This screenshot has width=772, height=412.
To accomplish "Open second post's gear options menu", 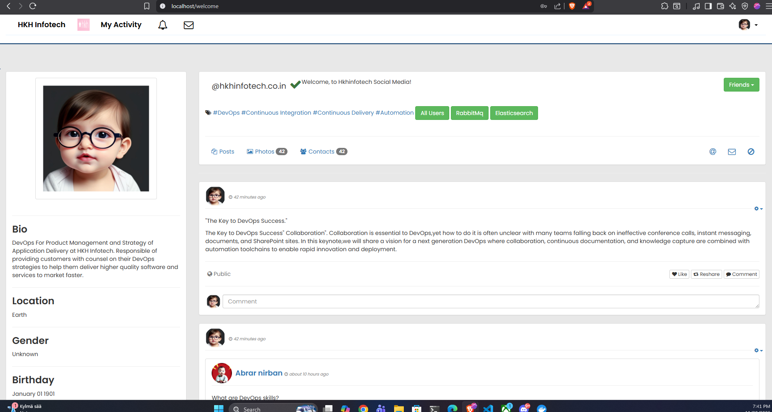I will [x=758, y=350].
